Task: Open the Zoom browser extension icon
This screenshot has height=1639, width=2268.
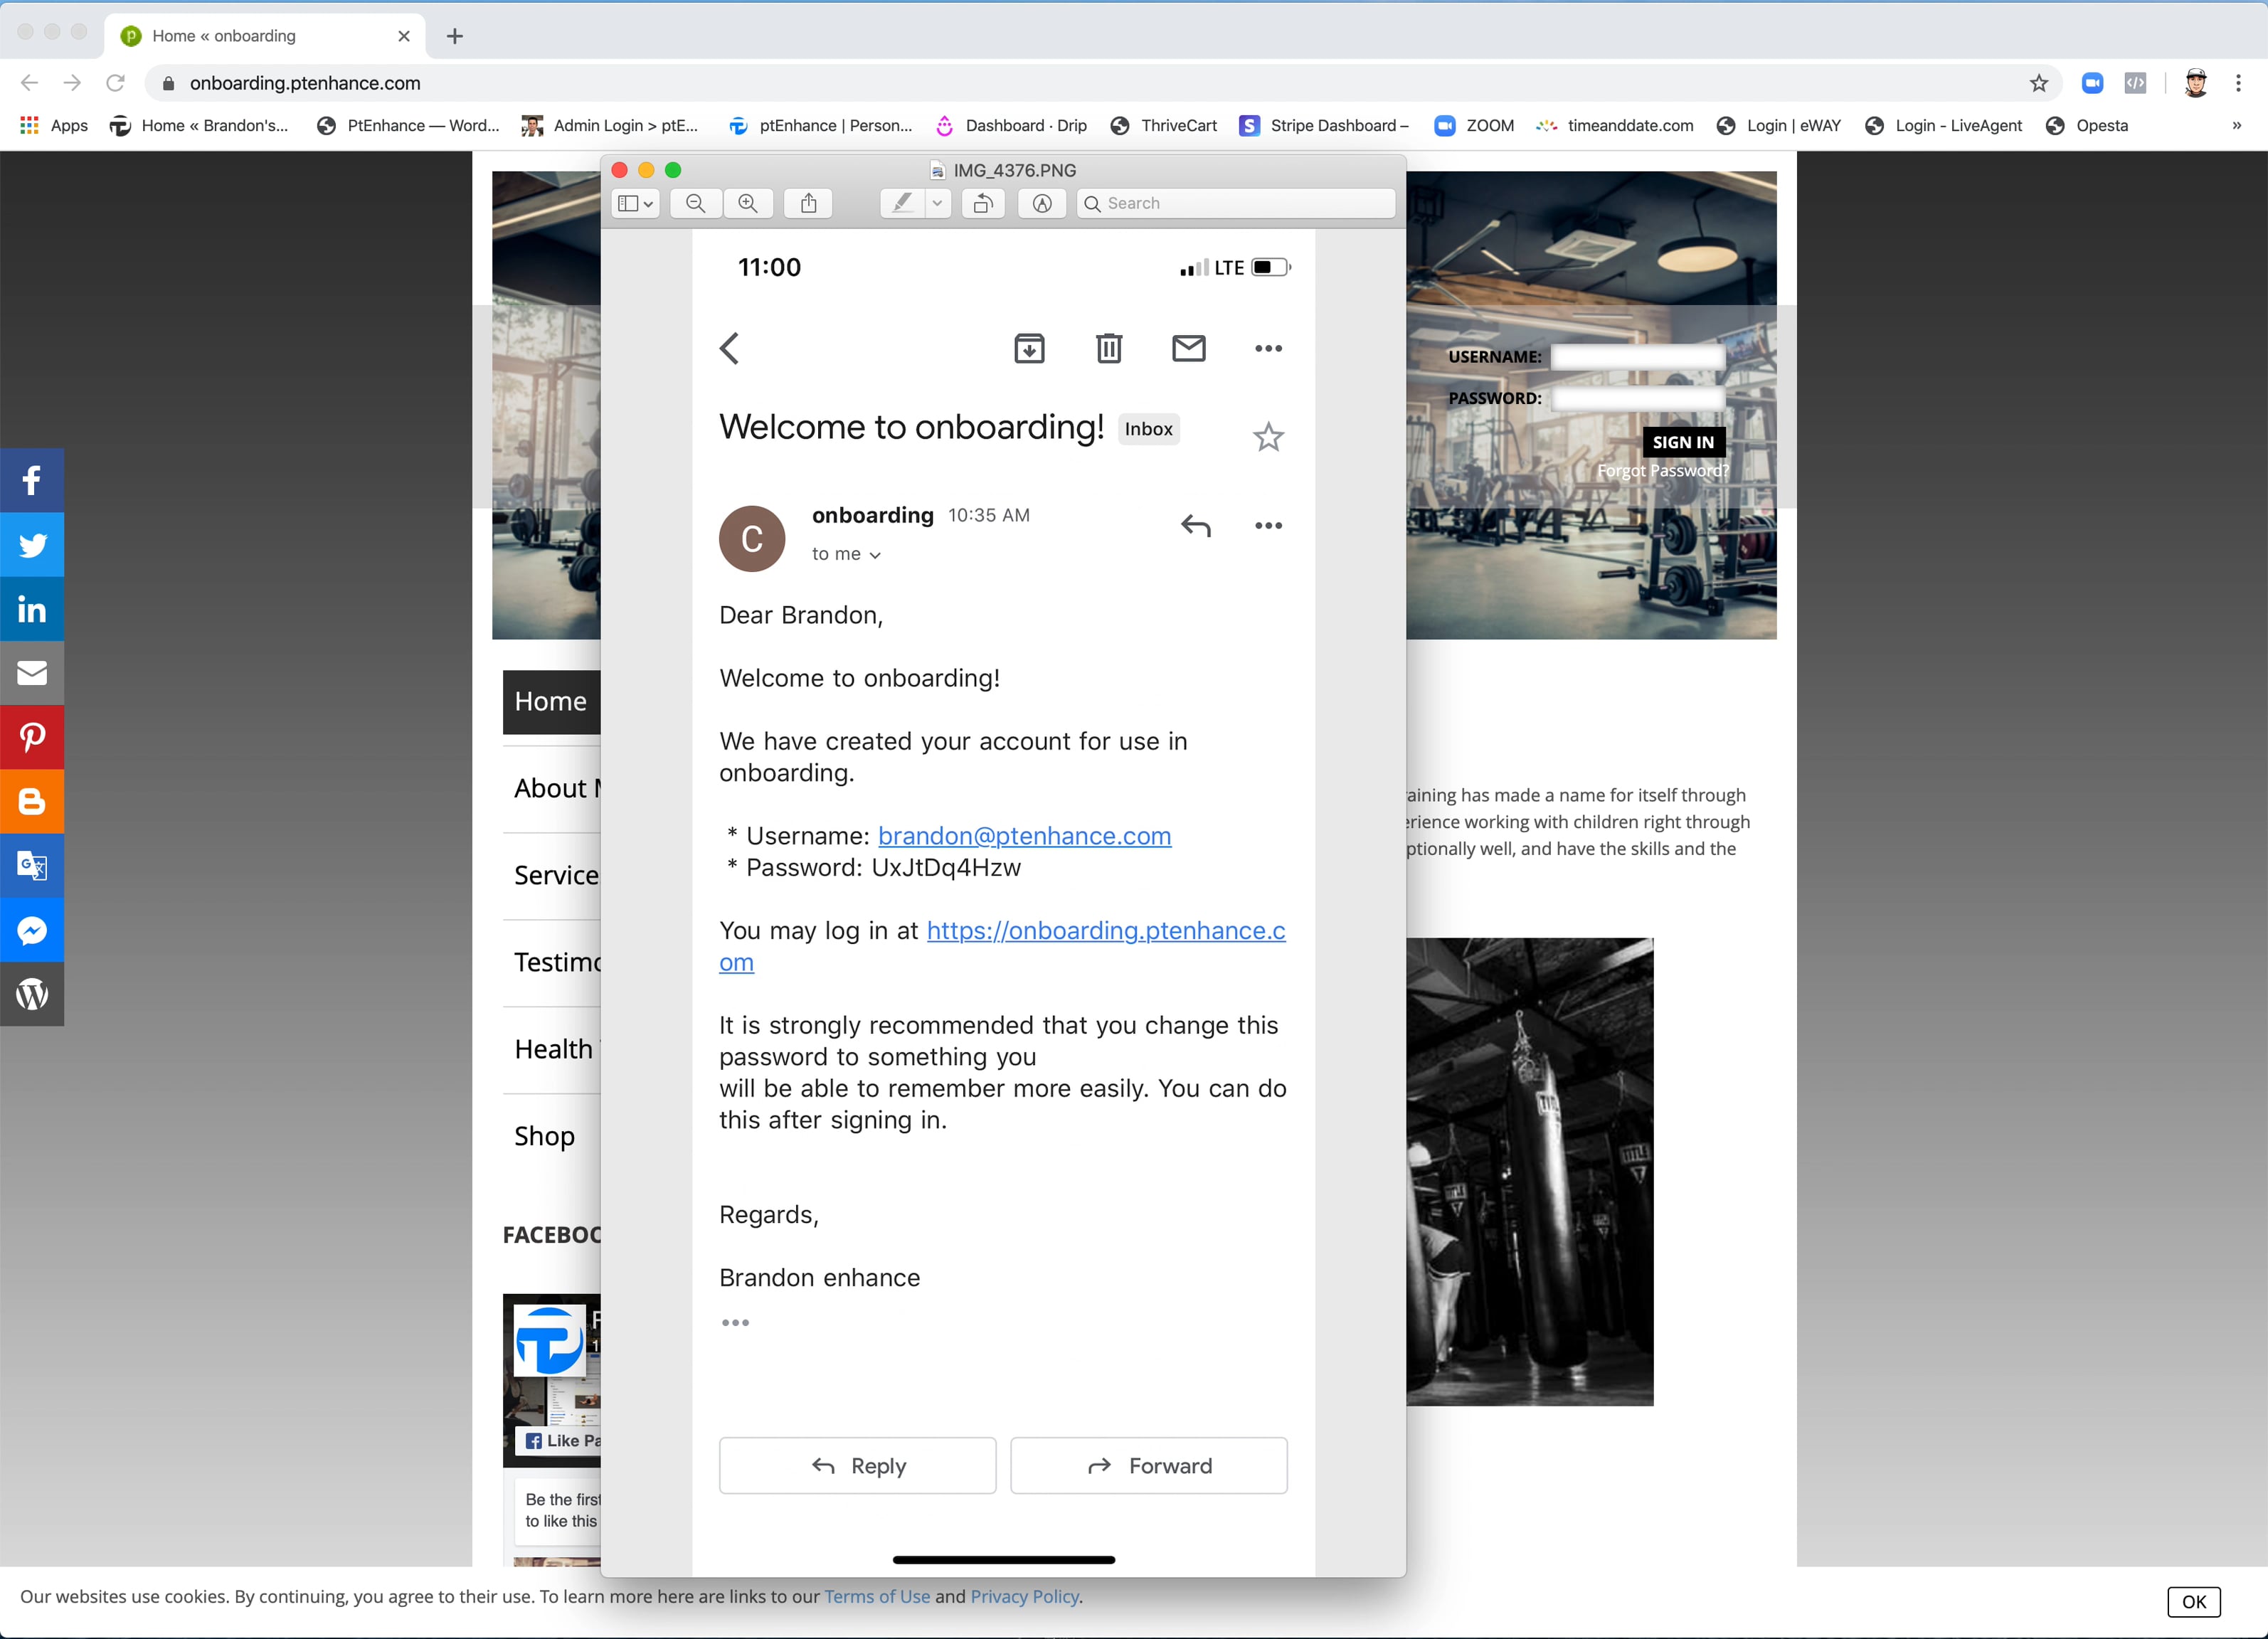Action: pos(2092,83)
